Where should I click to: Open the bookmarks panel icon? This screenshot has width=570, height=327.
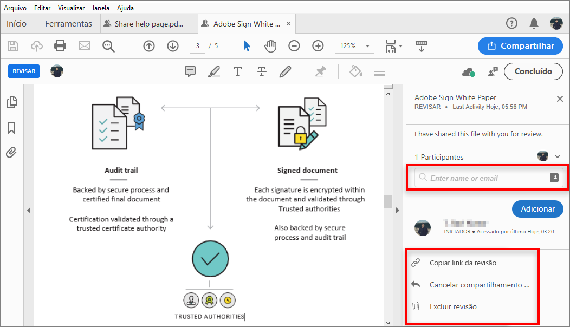coord(11,128)
